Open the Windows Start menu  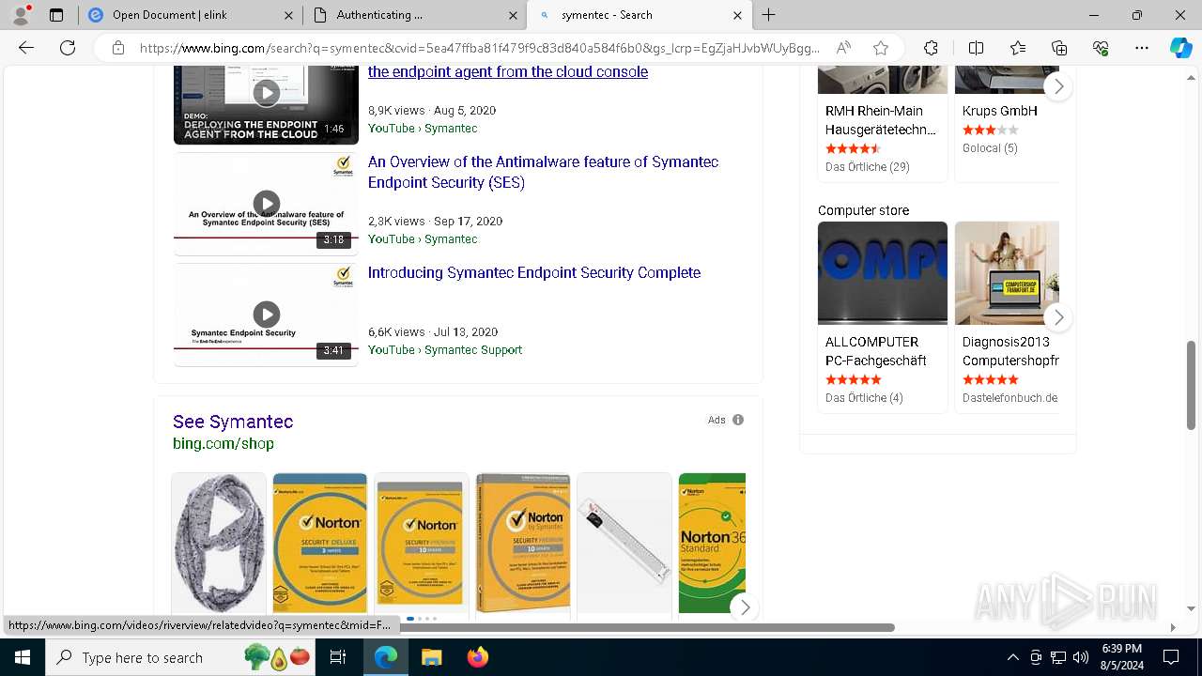click(22, 657)
